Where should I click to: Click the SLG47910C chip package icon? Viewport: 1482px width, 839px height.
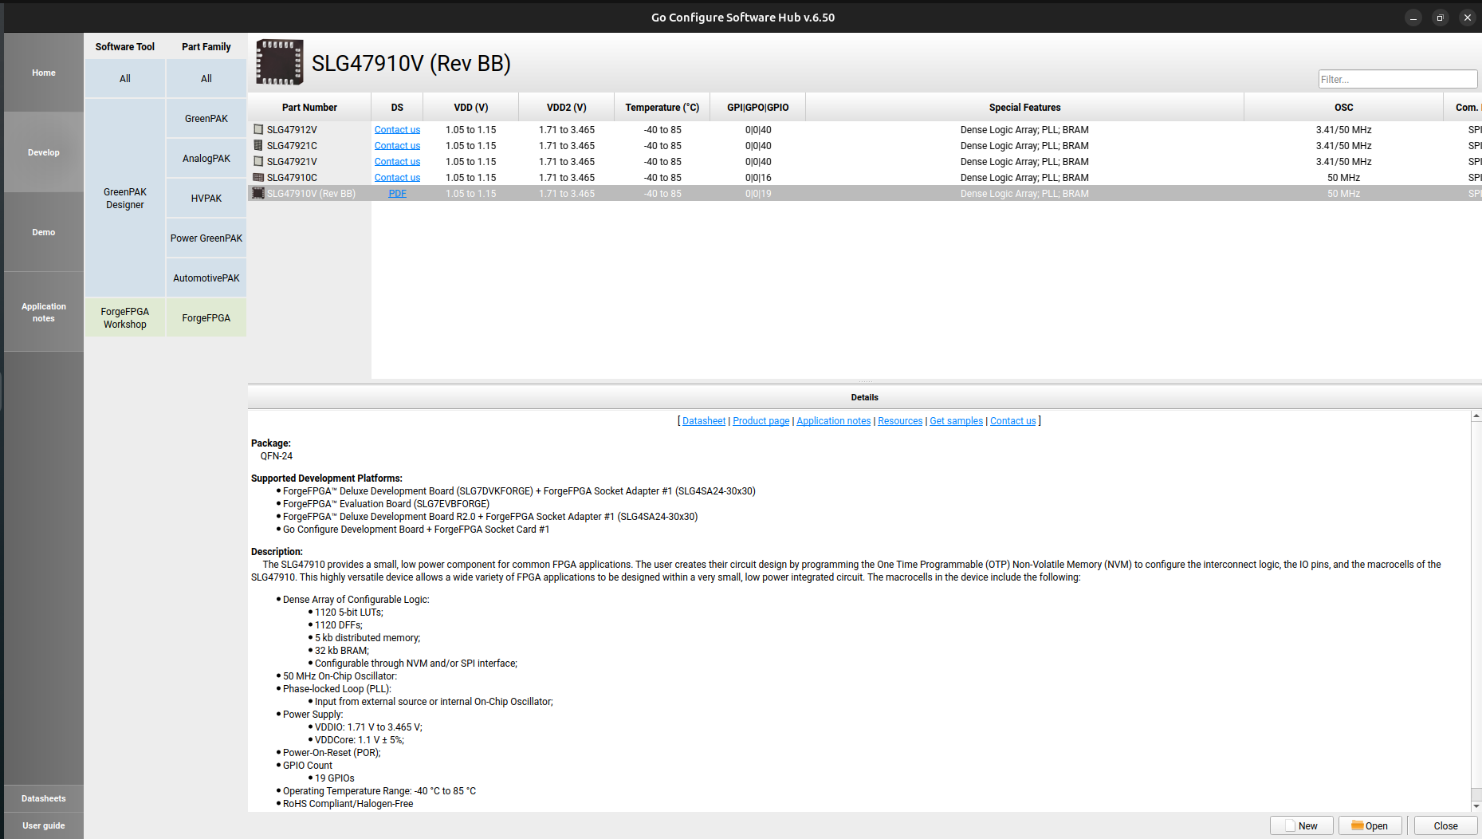coord(258,177)
